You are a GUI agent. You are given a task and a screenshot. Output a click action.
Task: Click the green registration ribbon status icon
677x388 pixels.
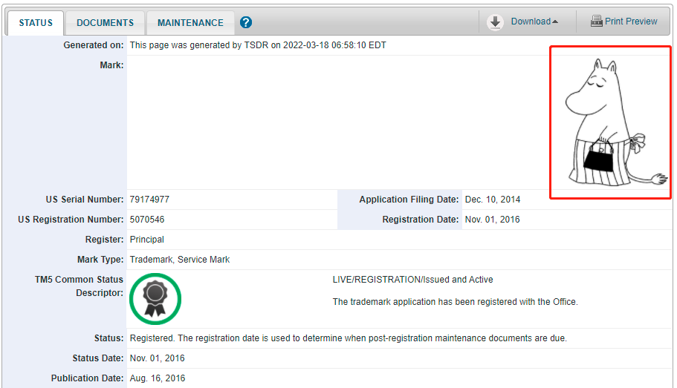(155, 299)
